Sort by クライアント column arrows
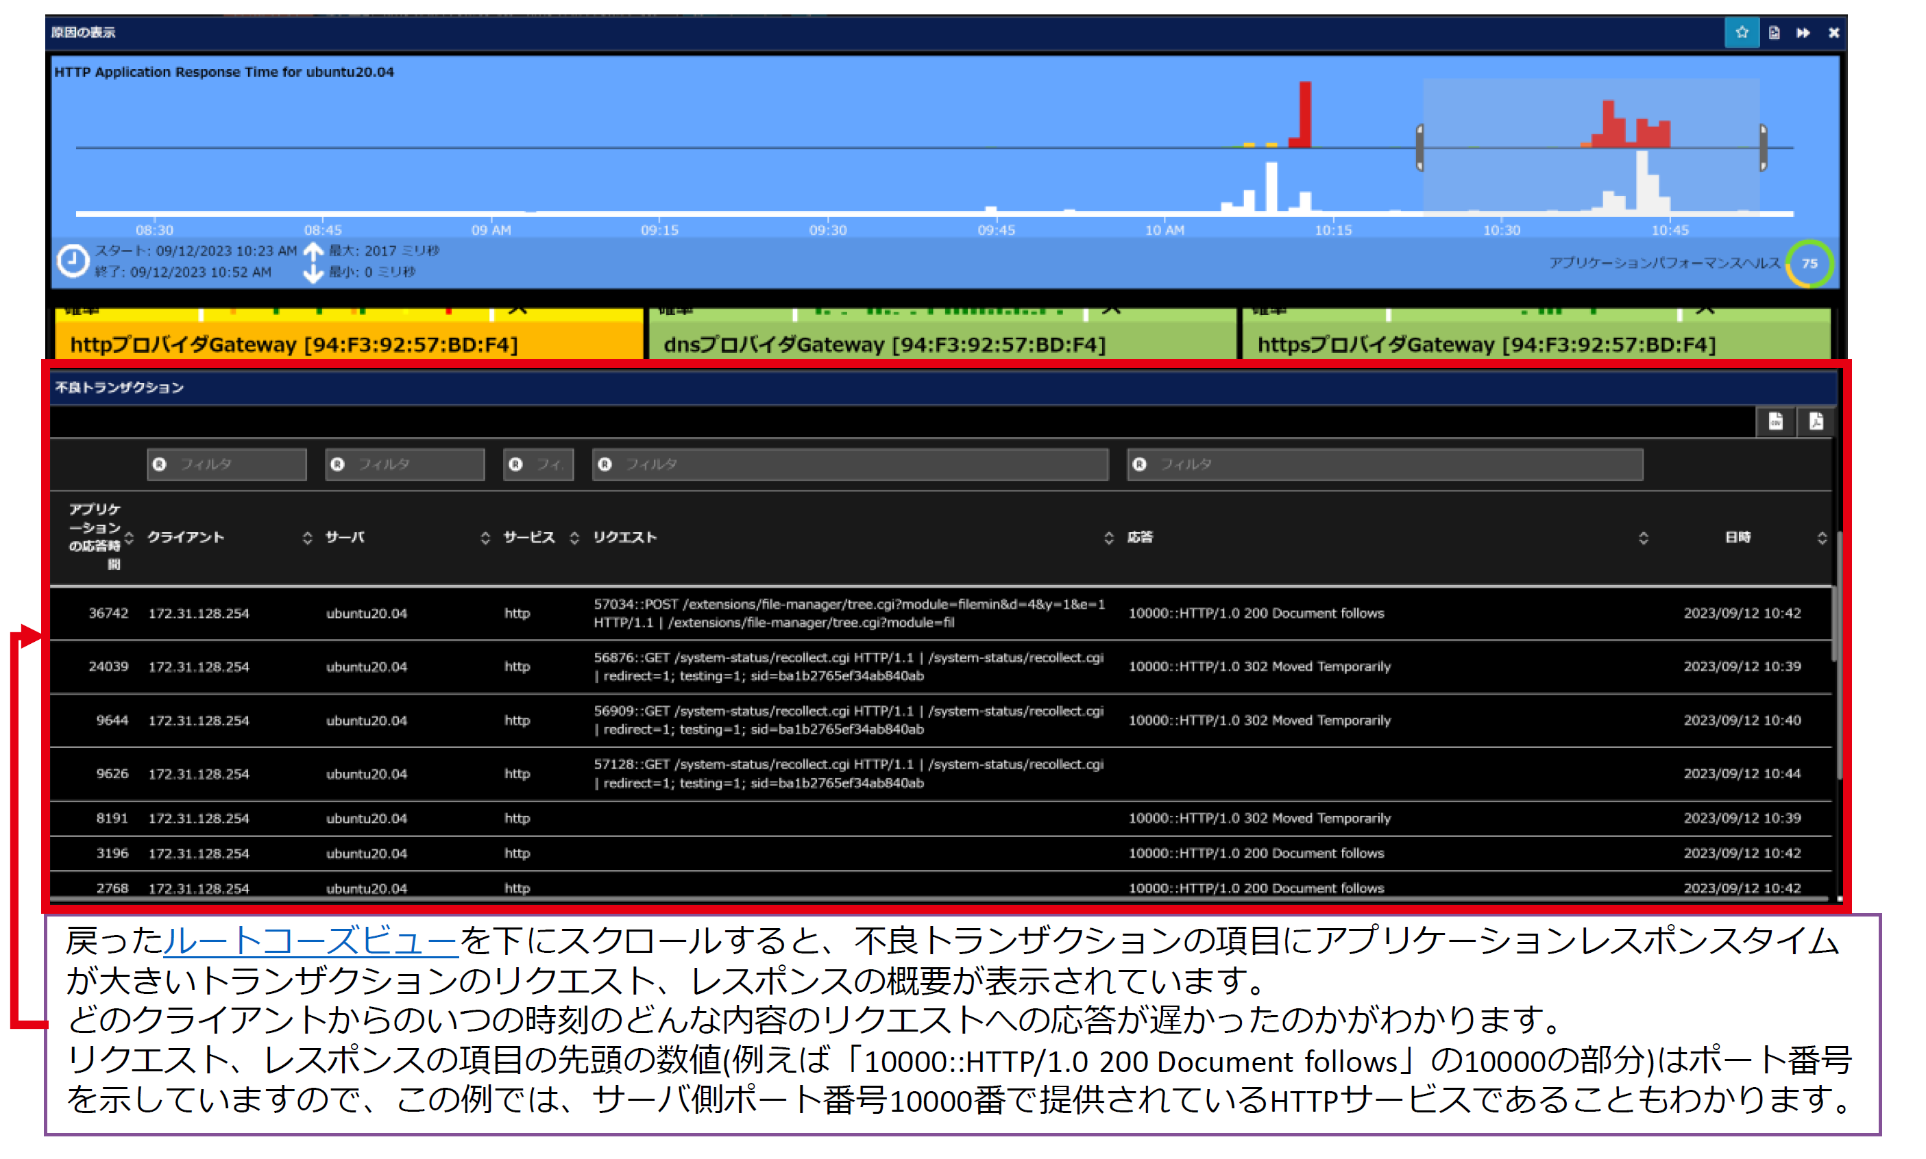 (x=307, y=538)
